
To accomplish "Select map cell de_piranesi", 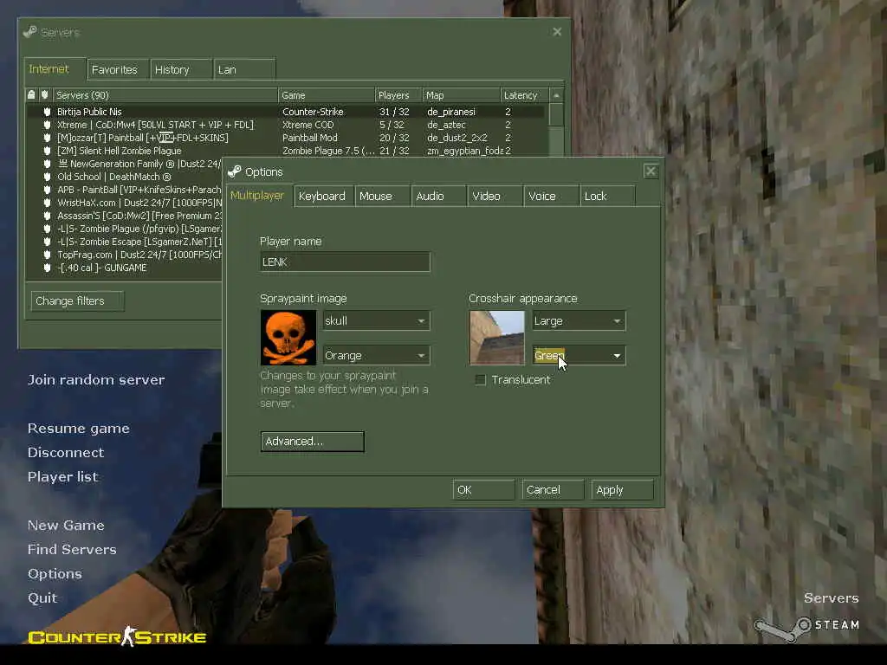I will [x=451, y=112].
